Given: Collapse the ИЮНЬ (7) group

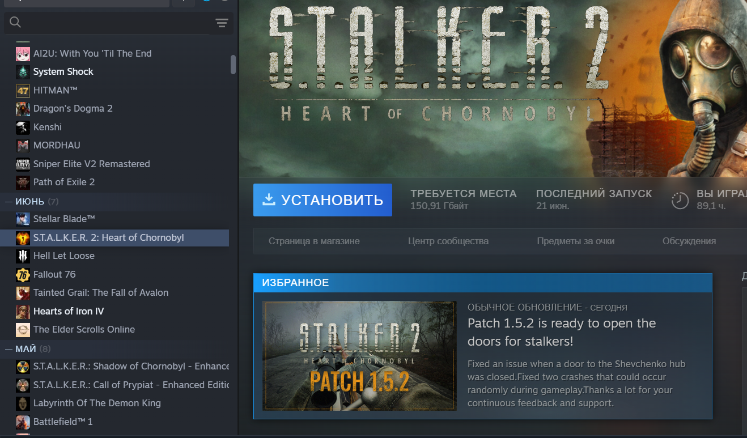Looking at the screenshot, I should (x=9, y=201).
